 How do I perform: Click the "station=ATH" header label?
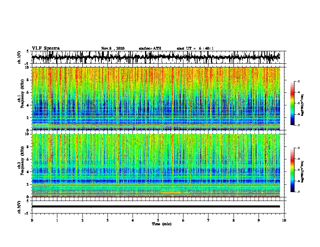[x=150, y=48]
